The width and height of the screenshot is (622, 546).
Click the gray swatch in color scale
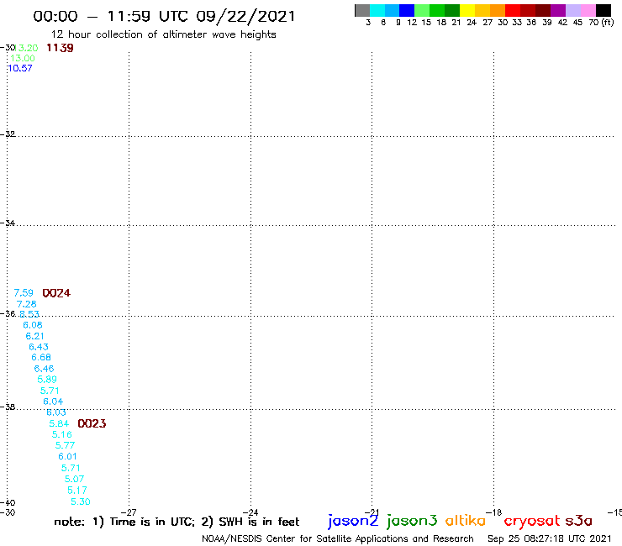362,10
